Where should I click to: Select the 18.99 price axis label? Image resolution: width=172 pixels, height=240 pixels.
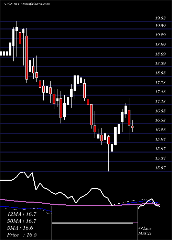pos(160,45)
